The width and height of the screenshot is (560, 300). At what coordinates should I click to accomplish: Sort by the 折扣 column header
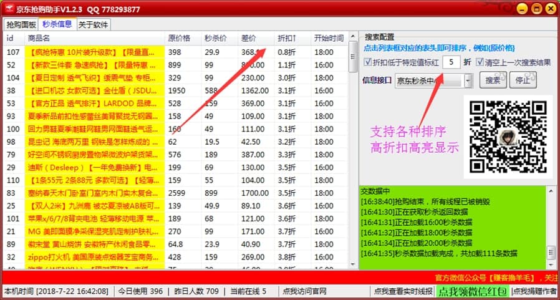(x=292, y=38)
